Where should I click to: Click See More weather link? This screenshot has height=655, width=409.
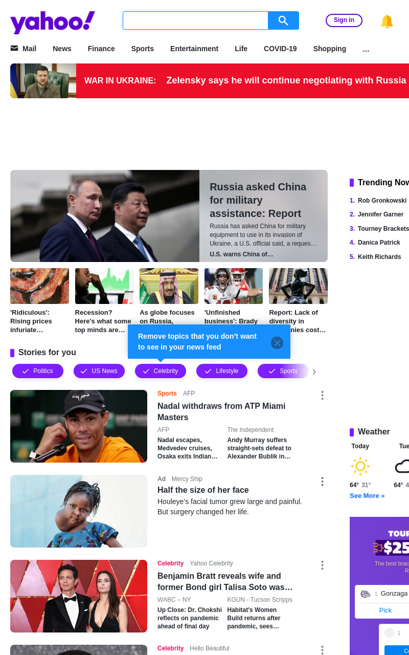pyautogui.click(x=367, y=495)
